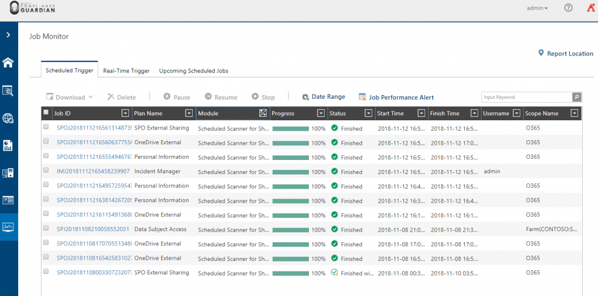This screenshot has height=296, width=598.
Task: Click the AvePoint logo icon top right
Action: pyautogui.click(x=591, y=8)
